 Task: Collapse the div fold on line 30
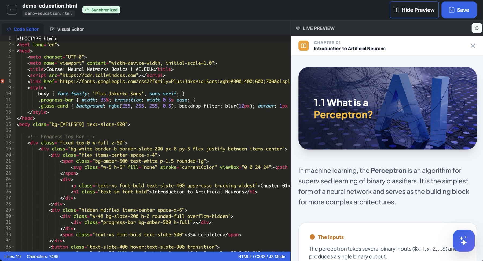[x=13, y=216]
